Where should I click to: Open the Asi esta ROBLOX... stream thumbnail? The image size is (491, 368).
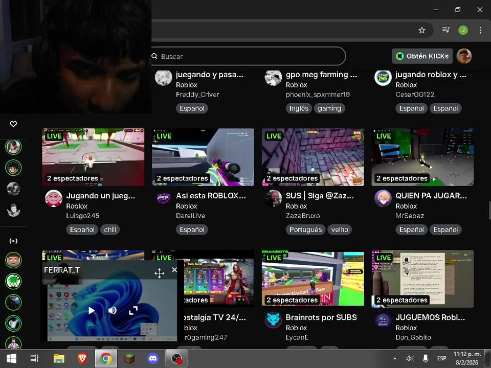coord(203,157)
